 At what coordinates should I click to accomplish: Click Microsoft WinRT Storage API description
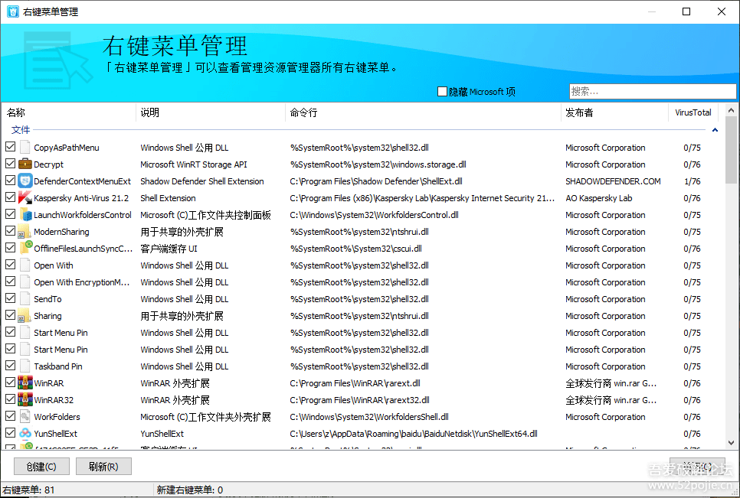click(194, 164)
